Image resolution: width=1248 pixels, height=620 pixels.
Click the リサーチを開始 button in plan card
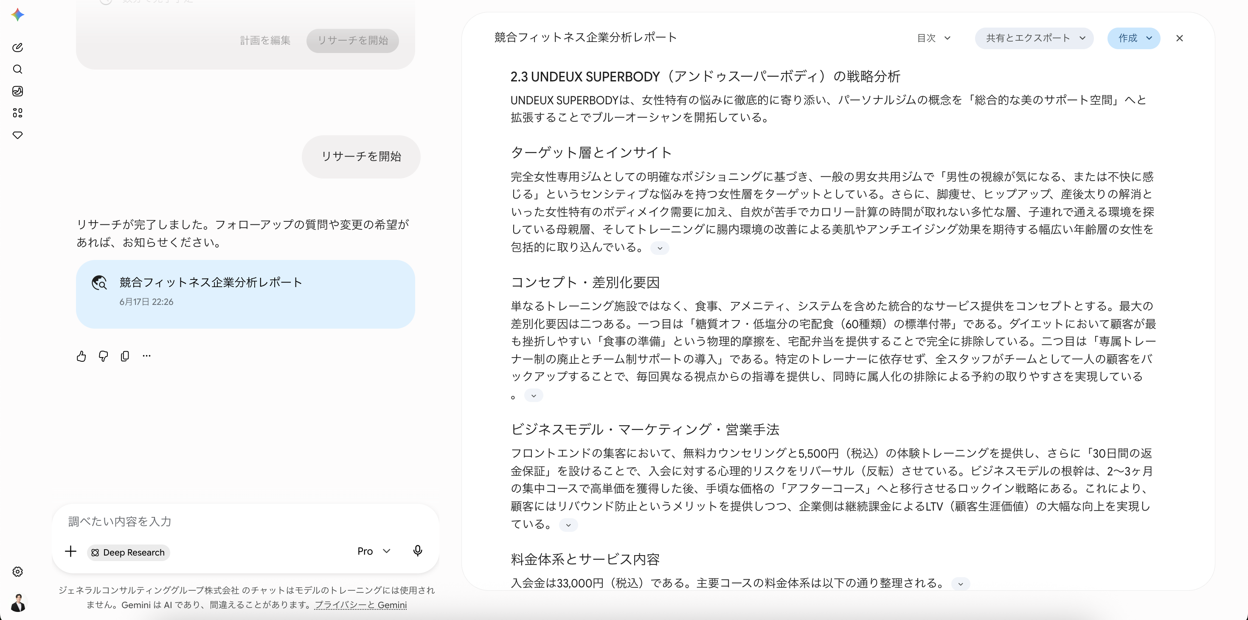(353, 41)
